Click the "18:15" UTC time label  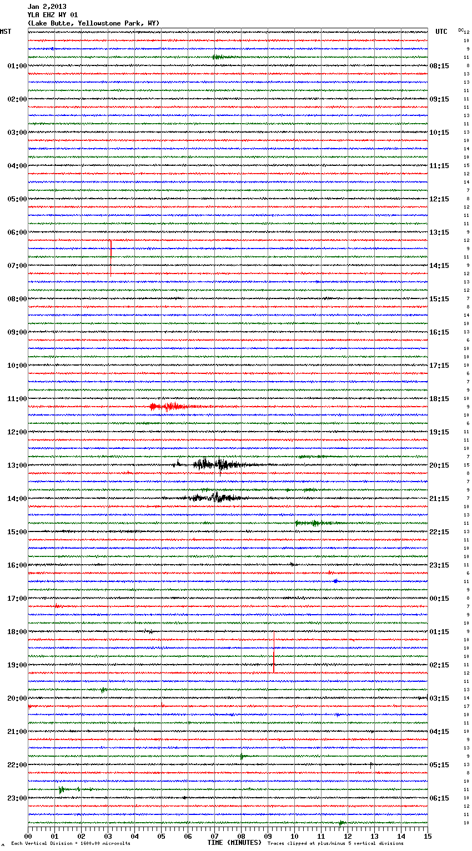pos(439,399)
